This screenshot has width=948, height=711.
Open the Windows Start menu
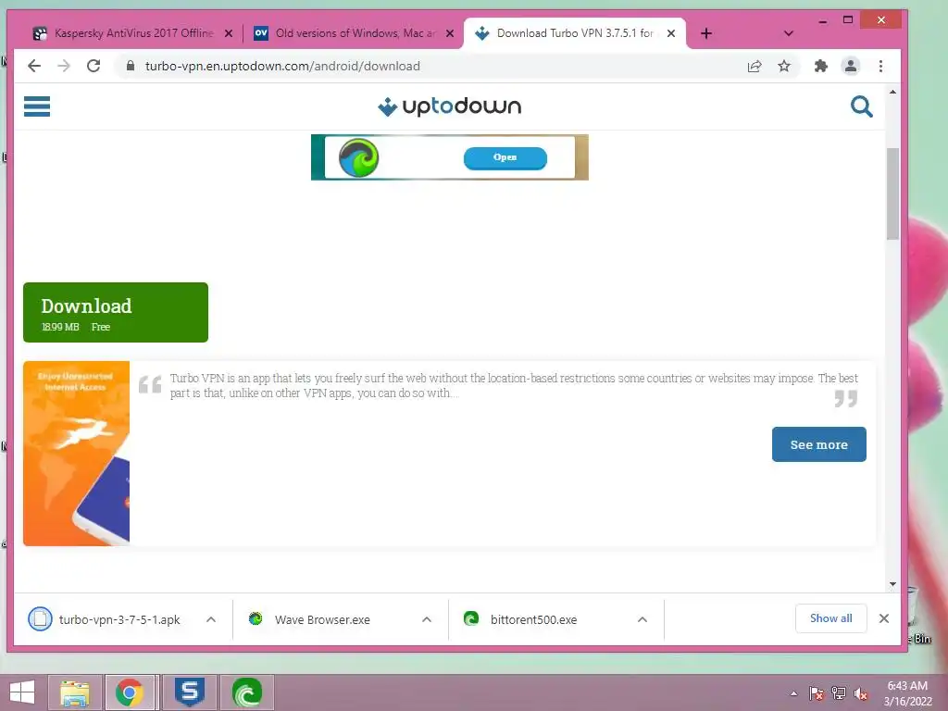22,692
